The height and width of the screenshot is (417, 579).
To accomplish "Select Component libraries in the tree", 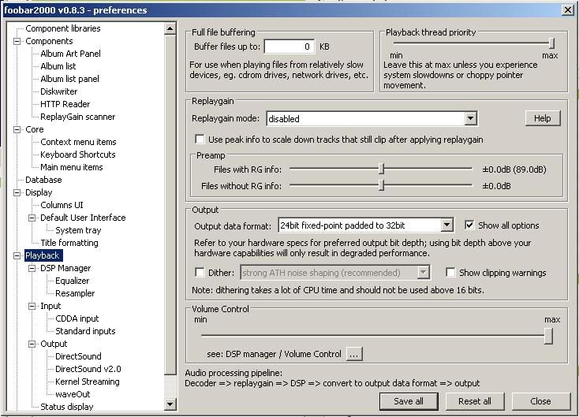I will click(63, 28).
